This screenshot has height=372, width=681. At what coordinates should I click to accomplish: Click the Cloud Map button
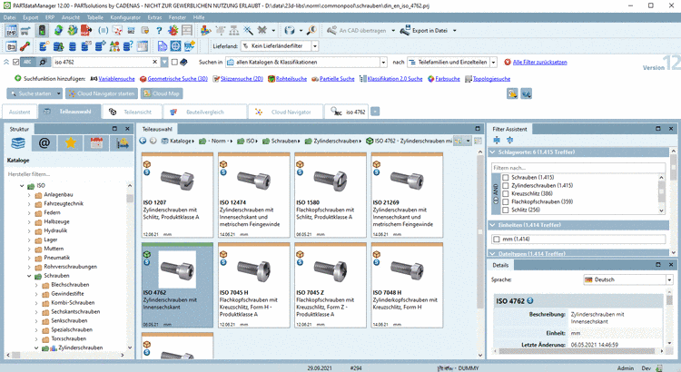pyautogui.click(x=161, y=93)
